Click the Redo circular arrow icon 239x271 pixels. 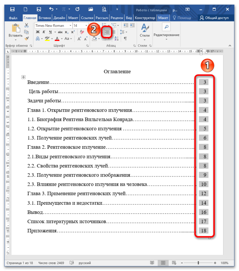point(77,9)
